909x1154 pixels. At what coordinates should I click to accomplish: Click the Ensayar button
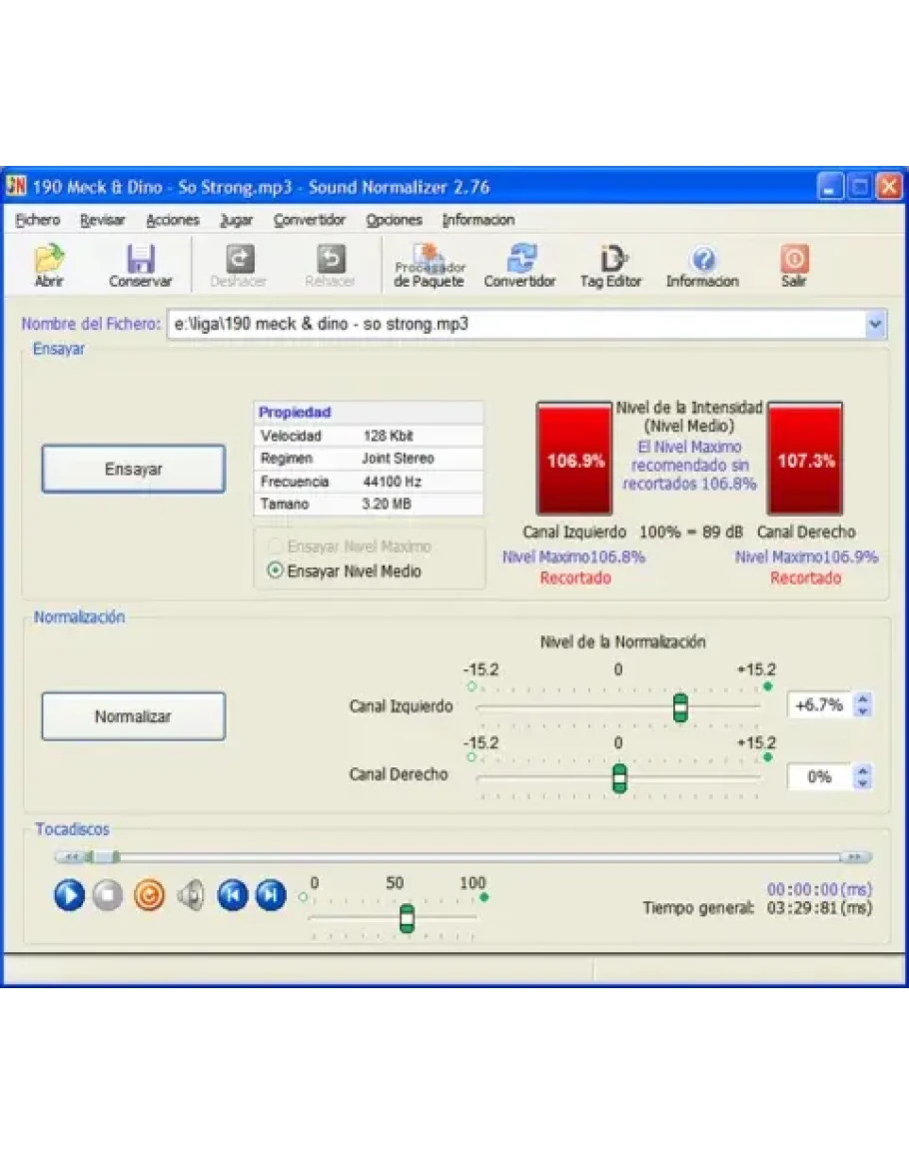tap(133, 469)
